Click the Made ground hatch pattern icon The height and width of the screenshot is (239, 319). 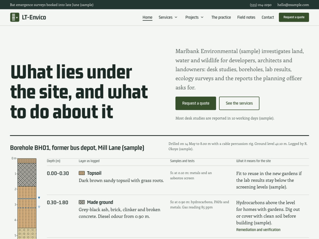click(82, 202)
